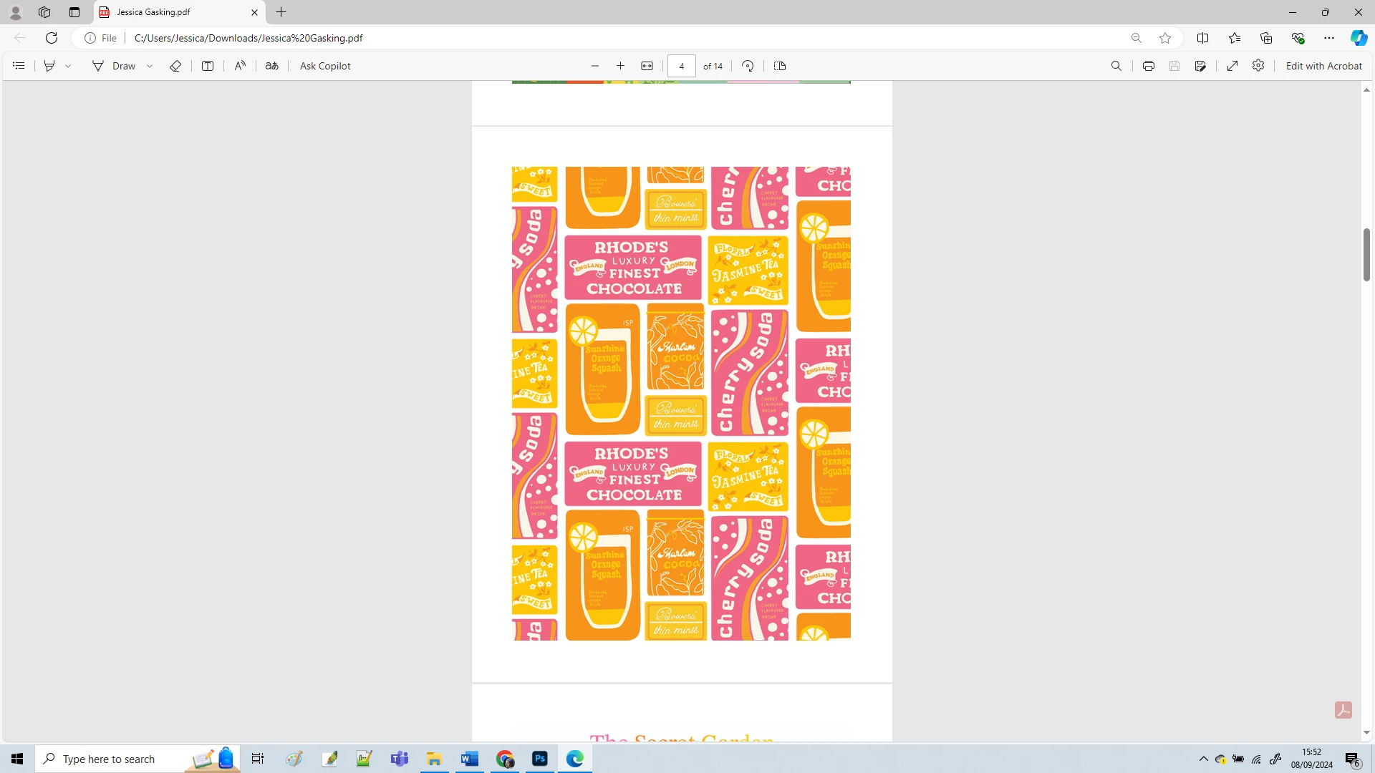Toggle full screen mode

(x=1232, y=66)
